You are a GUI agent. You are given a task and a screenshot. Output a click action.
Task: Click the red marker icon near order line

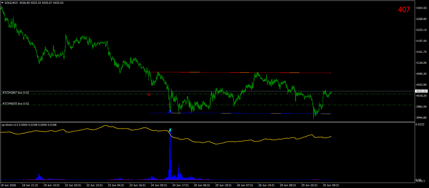pyautogui.click(x=149, y=94)
